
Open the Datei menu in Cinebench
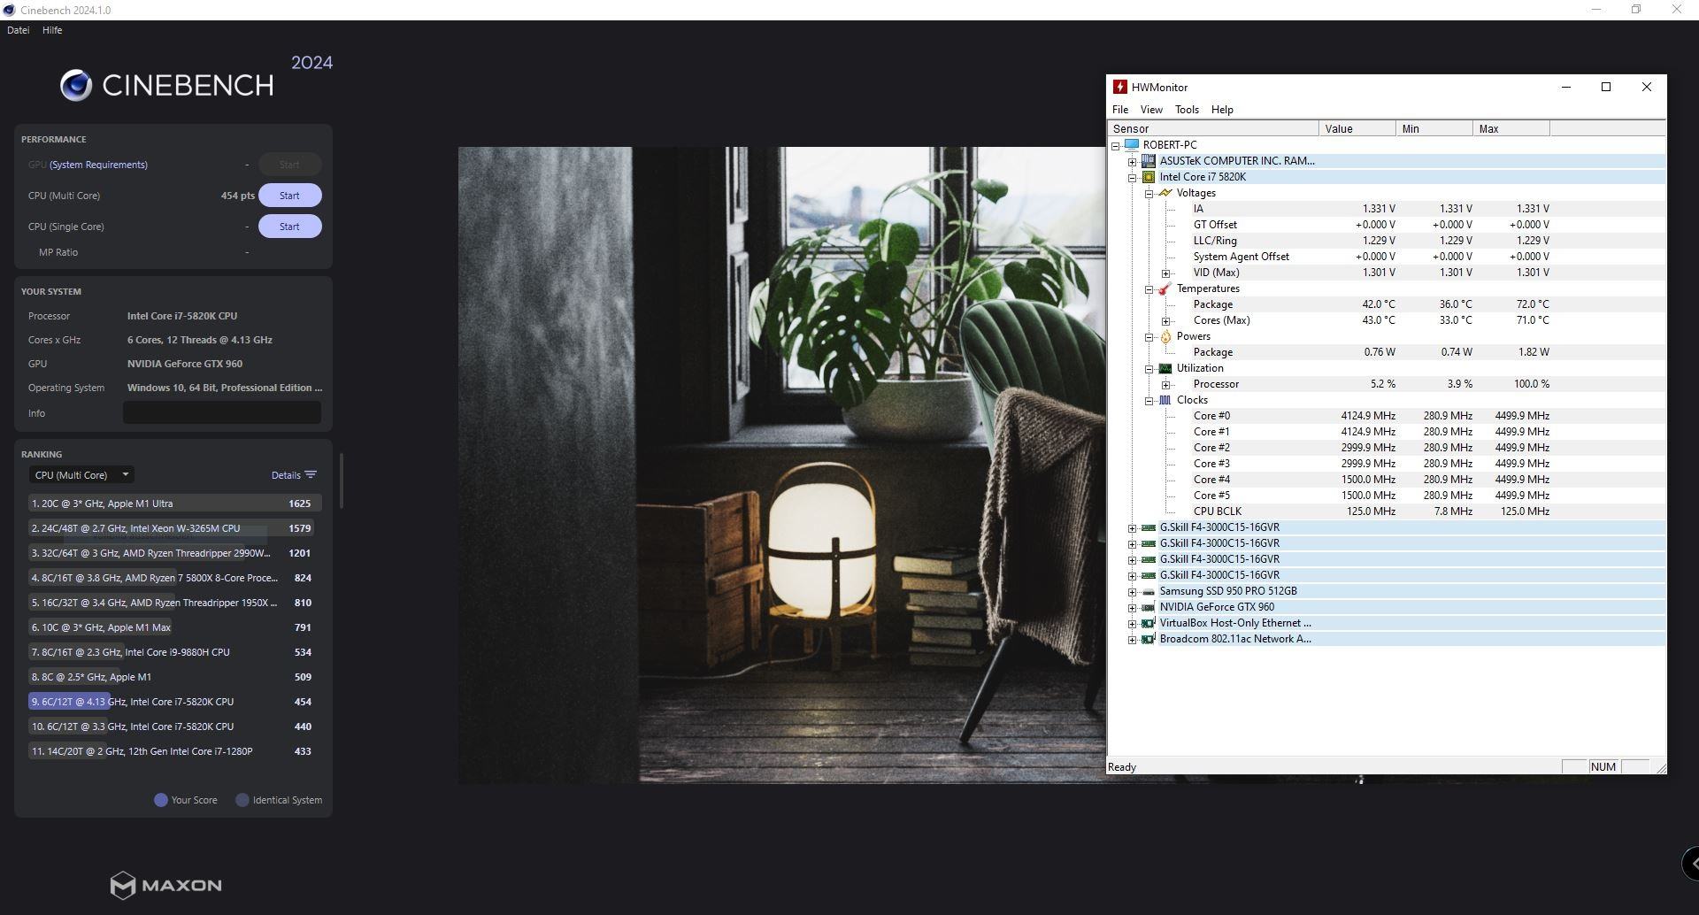click(x=18, y=30)
